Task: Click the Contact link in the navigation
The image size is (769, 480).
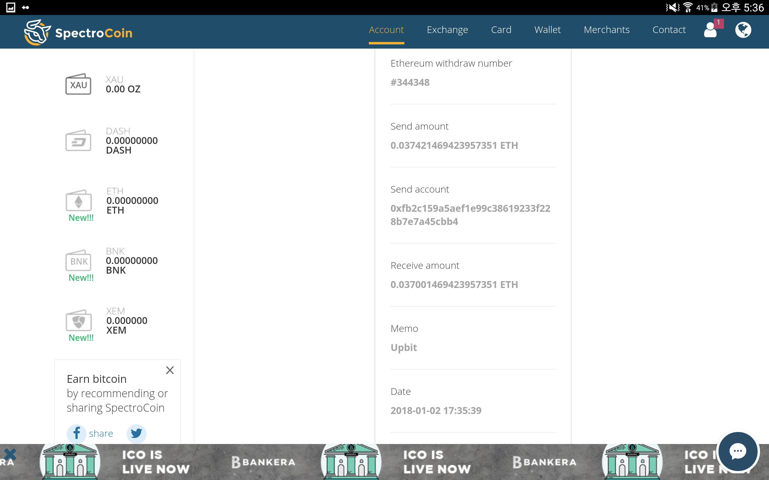Action: [669, 30]
